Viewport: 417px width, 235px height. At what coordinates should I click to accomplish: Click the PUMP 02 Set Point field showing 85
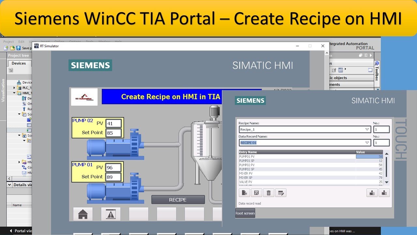113,133
